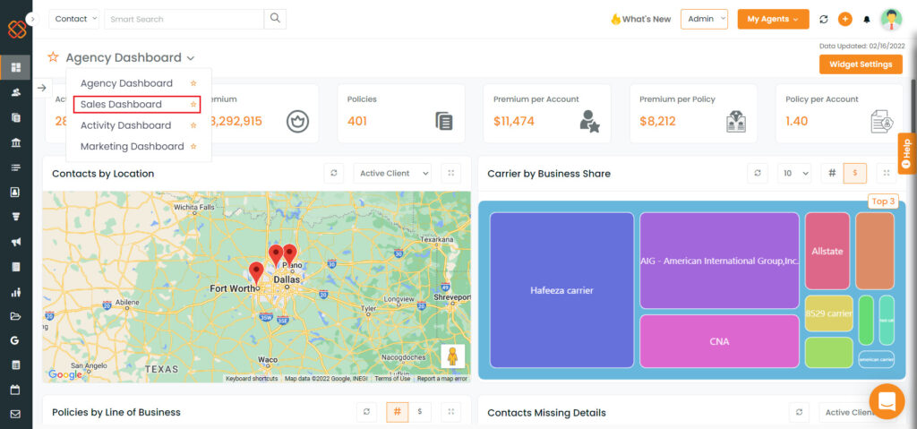Click the refresh icon in top bar
Image resolution: width=917 pixels, height=429 pixels.
[824, 19]
